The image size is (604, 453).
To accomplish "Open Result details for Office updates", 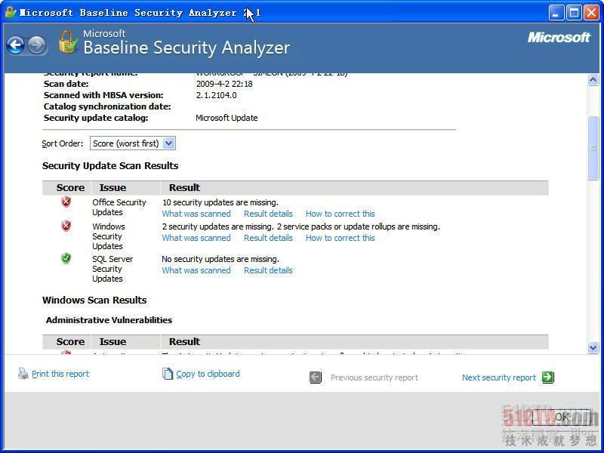I will 268,214.
